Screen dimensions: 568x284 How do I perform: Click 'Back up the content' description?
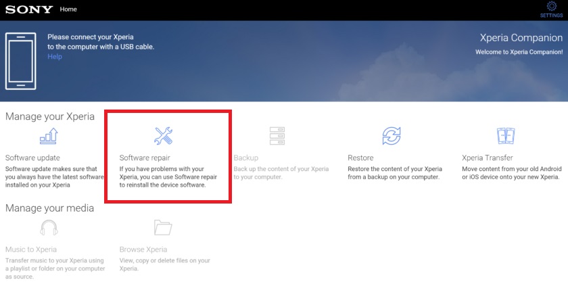click(281, 173)
